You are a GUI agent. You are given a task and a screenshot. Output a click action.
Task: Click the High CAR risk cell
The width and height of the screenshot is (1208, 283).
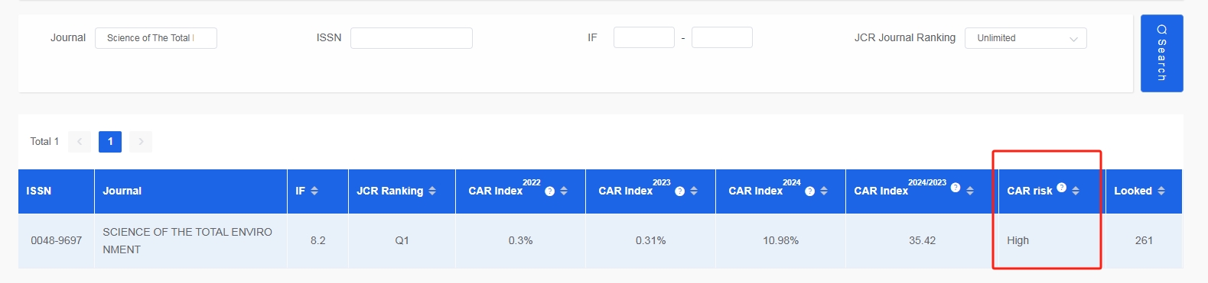[x=1053, y=240]
